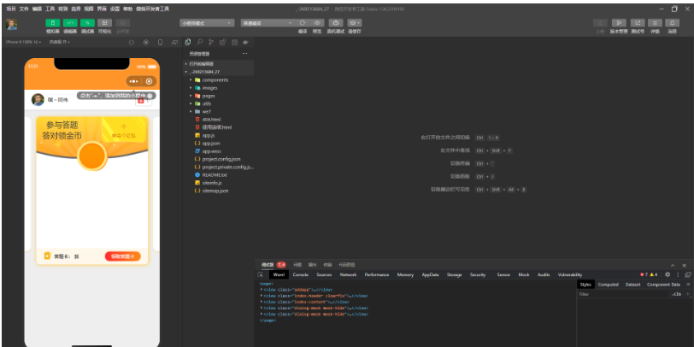Open the app.json file in the tree
Screen dimensions: 694x347
pos(210,143)
